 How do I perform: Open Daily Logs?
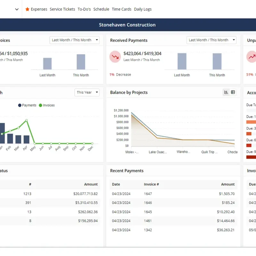[x=143, y=9]
